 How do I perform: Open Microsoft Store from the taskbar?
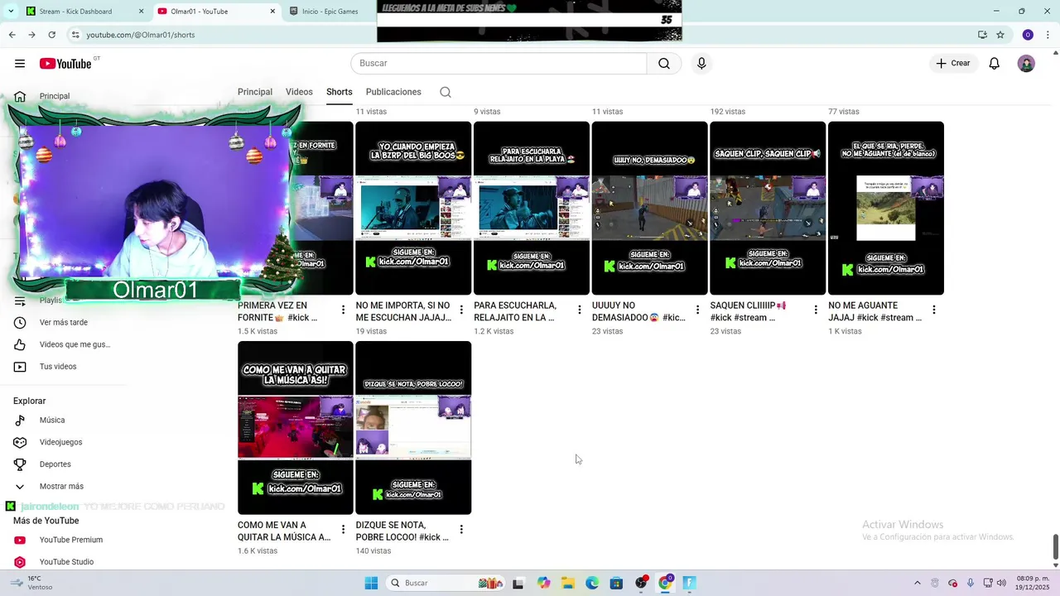coord(616,583)
